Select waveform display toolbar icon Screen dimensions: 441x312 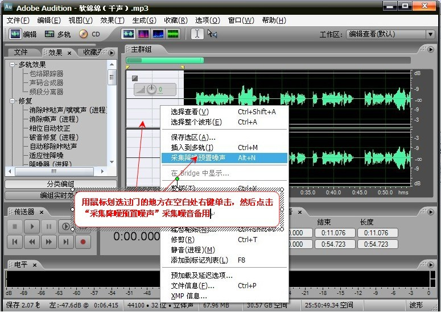[129, 34]
